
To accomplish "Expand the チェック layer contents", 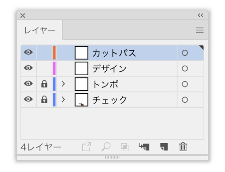I will pyautogui.click(x=63, y=100).
